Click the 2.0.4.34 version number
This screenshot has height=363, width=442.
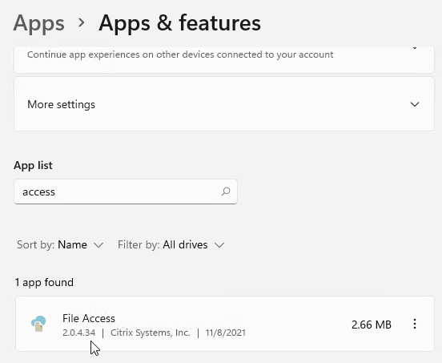(x=79, y=333)
